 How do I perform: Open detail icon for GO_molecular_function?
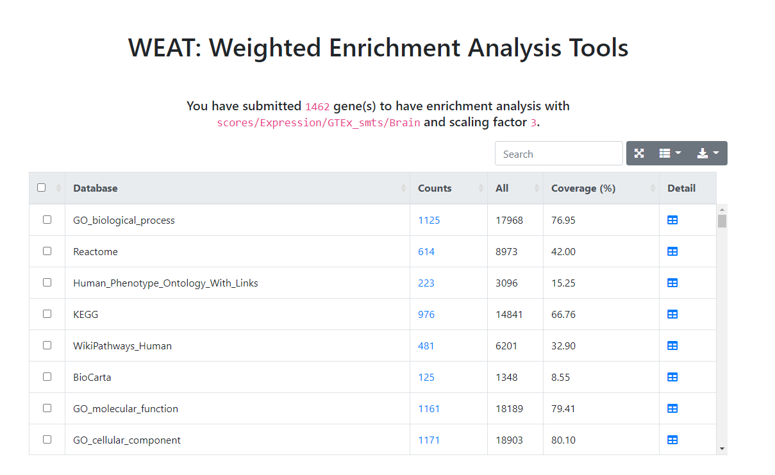coord(672,408)
